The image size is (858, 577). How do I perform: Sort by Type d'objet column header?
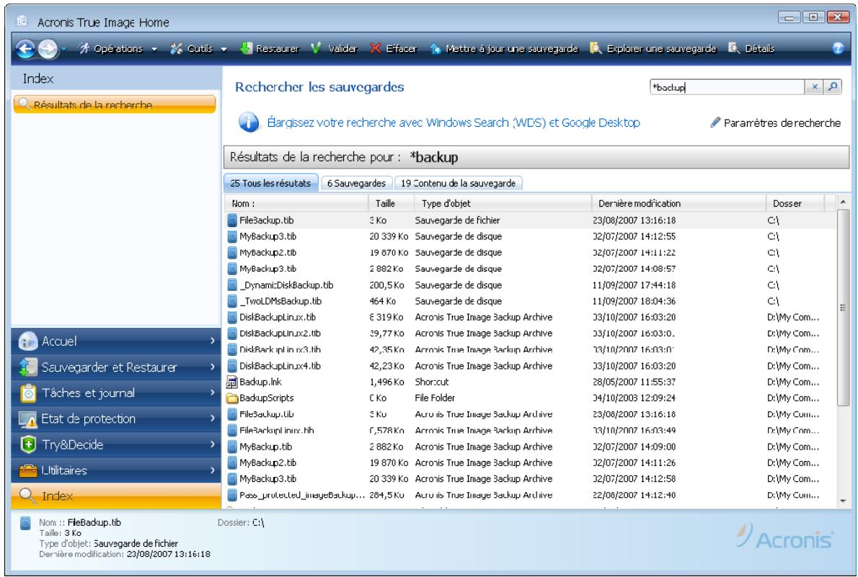(503, 203)
